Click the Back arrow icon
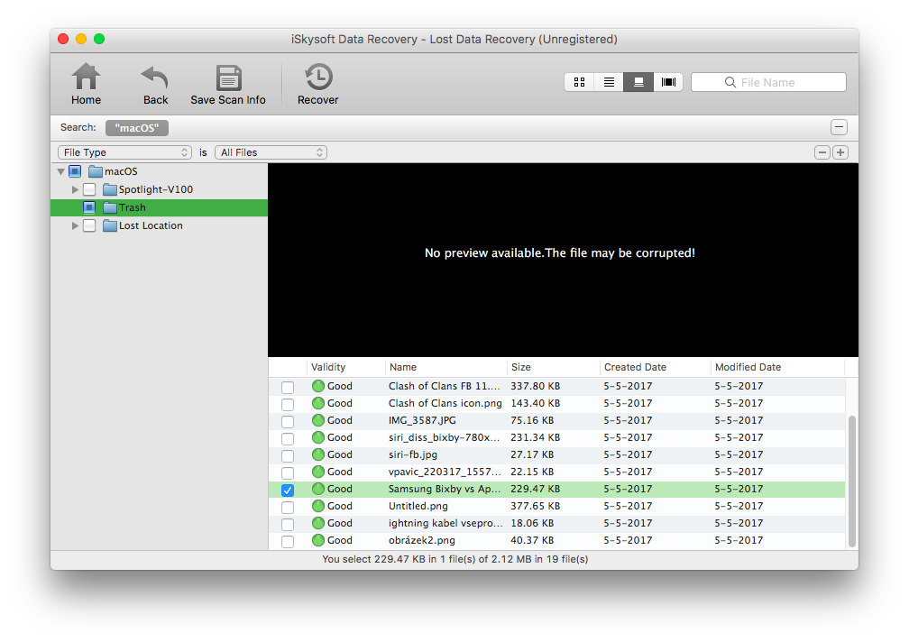 pyautogui.click(x=155, y=77)
